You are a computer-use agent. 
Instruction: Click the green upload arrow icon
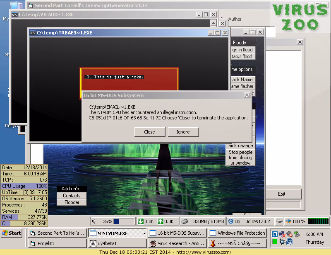point(161,221)
